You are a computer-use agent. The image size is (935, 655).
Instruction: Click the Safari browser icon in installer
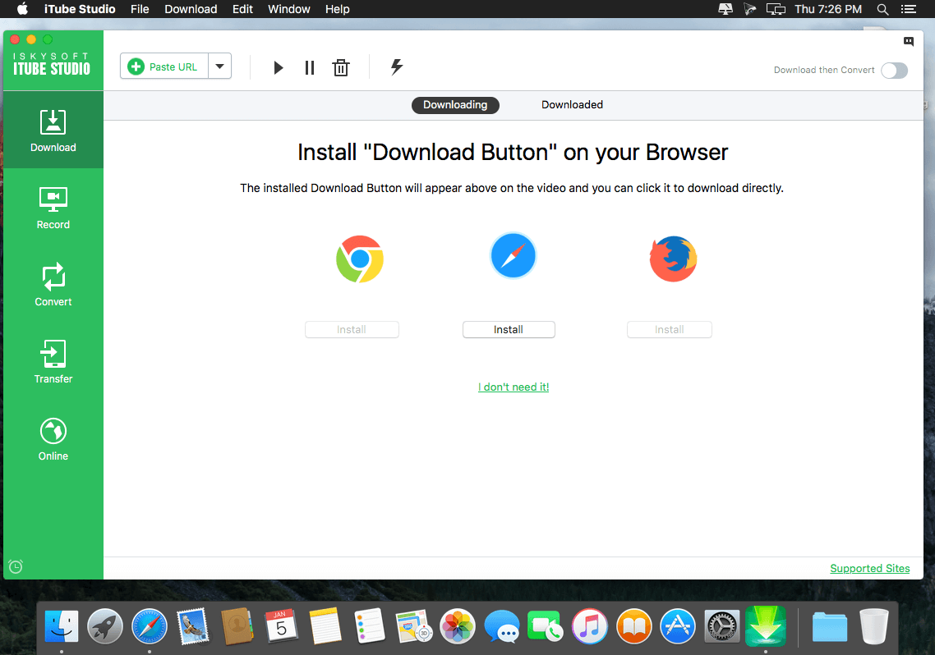513,256
